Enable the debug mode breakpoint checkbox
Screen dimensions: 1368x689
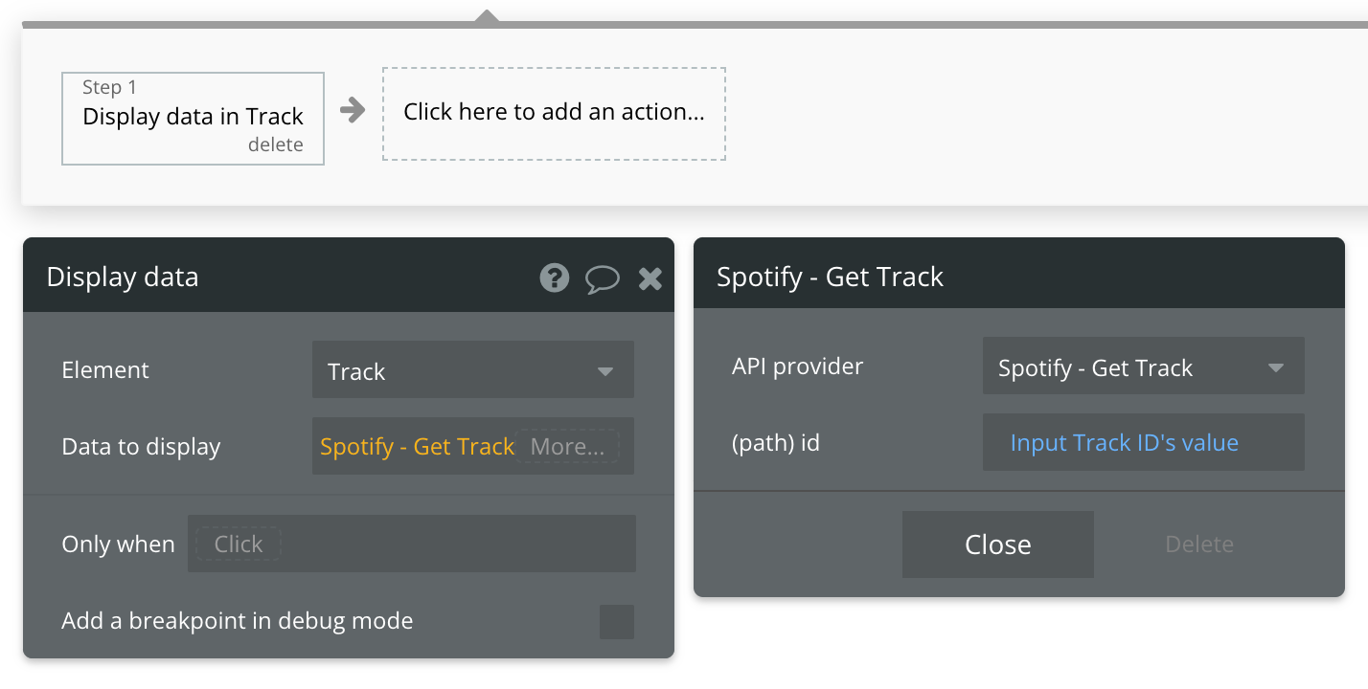pos(616,621)
